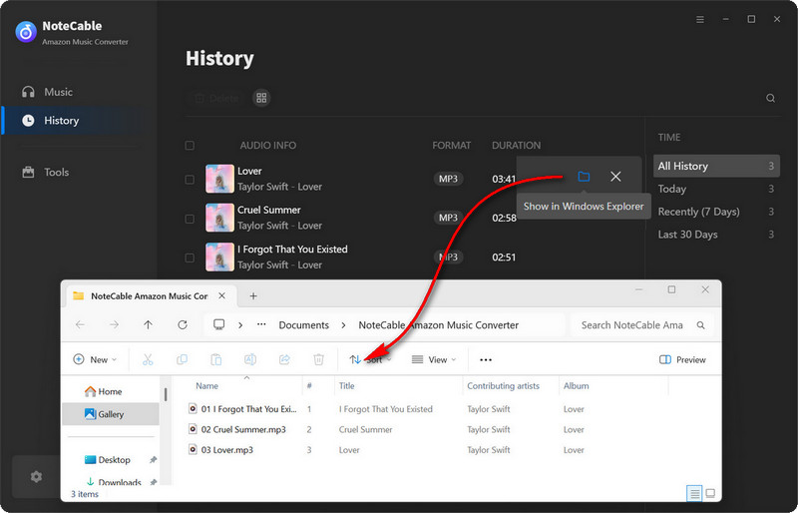798x513 pixels.
Task: Click the Explorer forward arrow
Action: pyautogui.click(x=114, y=325)
